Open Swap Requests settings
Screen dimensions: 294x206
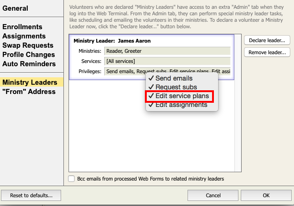[x=28, y=45]
